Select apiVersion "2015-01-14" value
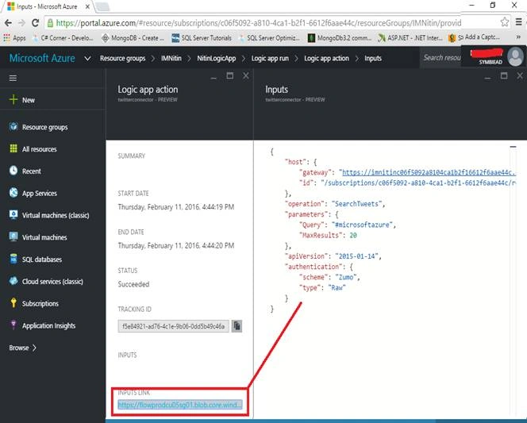Screen dimensions: 527x423 point(356,256)
